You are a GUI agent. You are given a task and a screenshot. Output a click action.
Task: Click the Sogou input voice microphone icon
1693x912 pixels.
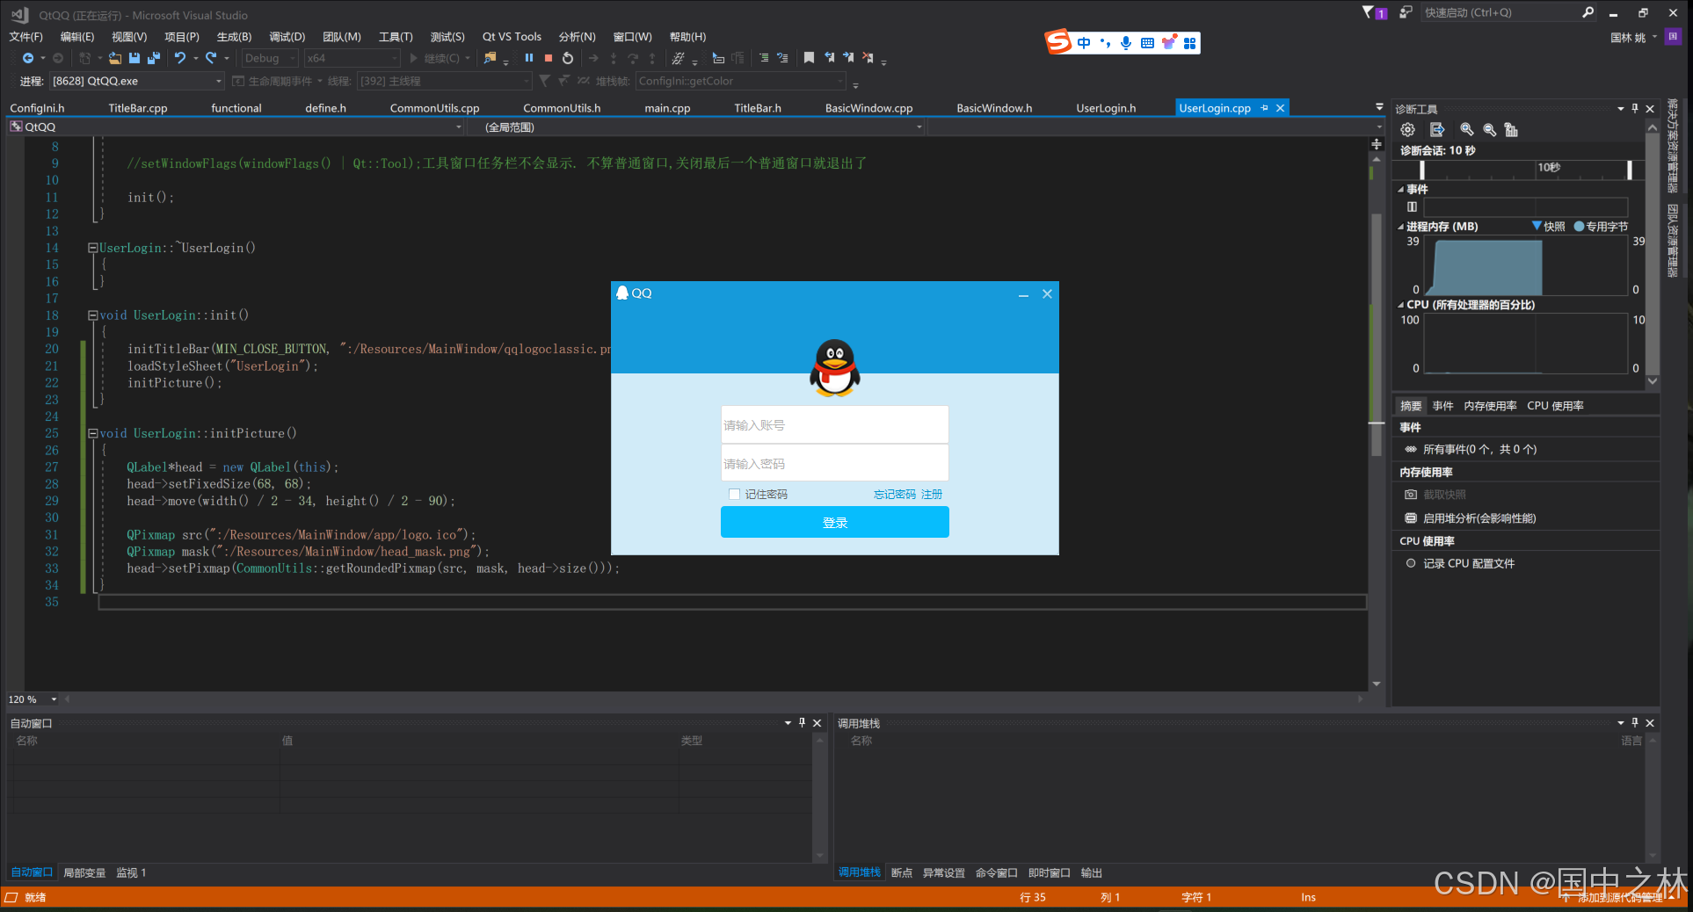click(1126, 43)
